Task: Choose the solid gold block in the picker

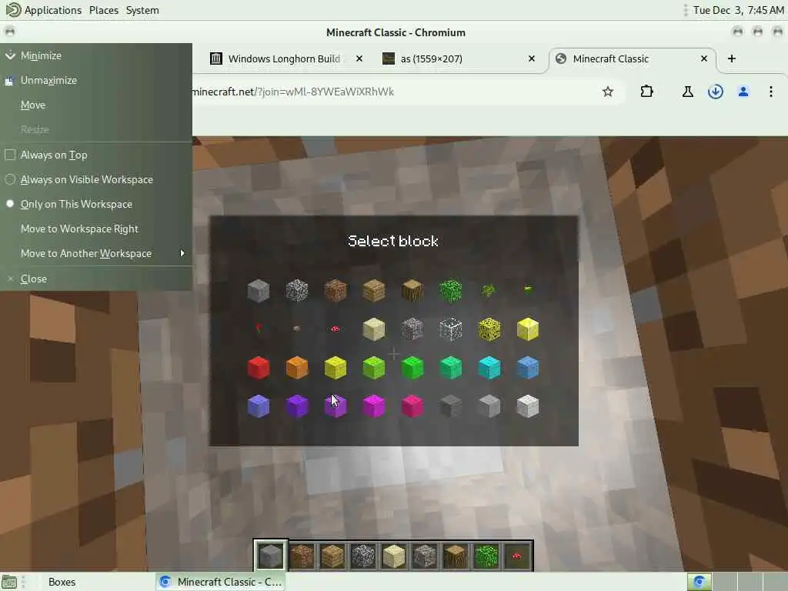Action: pyautogui.click(x=528, y=329)
